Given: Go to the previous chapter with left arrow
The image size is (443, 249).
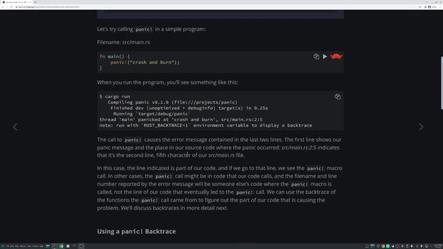Looking at the screenshot, I should point(15,127).
